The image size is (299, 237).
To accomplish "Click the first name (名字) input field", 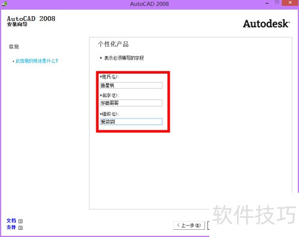I will coord(131,103).
